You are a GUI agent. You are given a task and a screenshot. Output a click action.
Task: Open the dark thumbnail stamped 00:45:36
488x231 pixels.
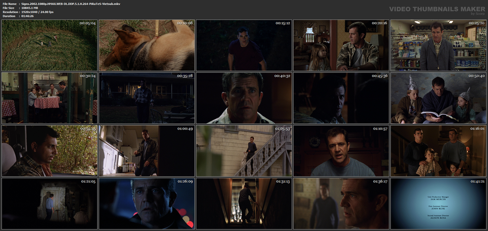(341, 98)
